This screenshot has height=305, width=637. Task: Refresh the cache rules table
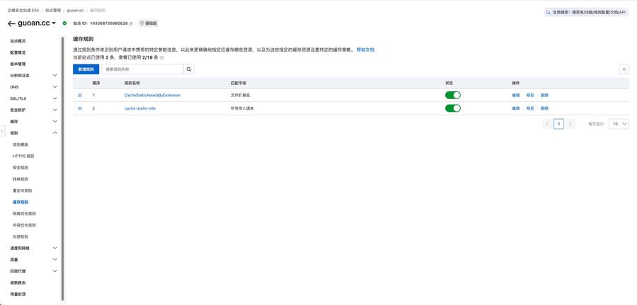624,69
